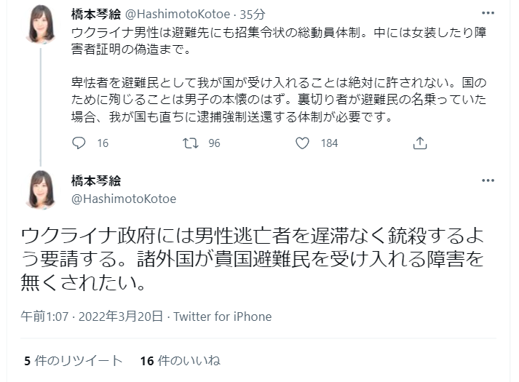Open the 16 件のいいね list
The height and width of the screenshot is (382, 519).
pyautogui.click(x=179, y=360)
